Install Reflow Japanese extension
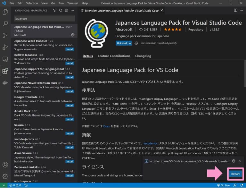 [70, 63]
